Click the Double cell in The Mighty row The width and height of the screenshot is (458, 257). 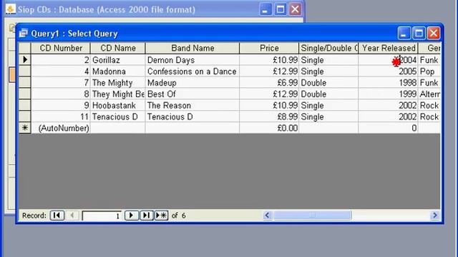(329, 83)
